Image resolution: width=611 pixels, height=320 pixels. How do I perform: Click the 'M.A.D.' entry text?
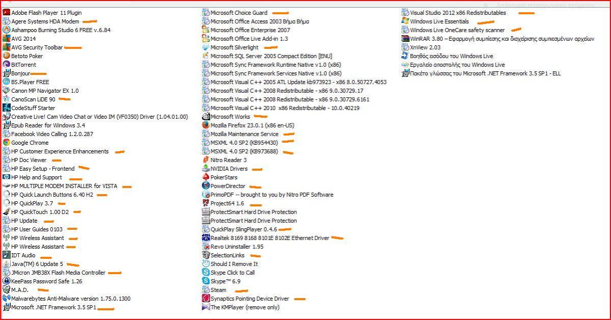[20, 290]
